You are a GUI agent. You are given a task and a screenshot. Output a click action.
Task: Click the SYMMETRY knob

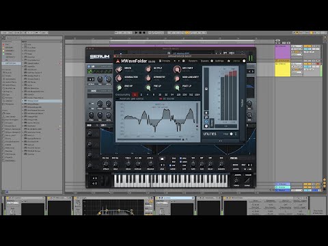(x=148, y=78)
